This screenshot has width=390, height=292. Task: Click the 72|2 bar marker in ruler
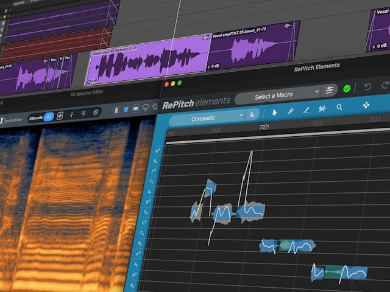click(317, 123)
